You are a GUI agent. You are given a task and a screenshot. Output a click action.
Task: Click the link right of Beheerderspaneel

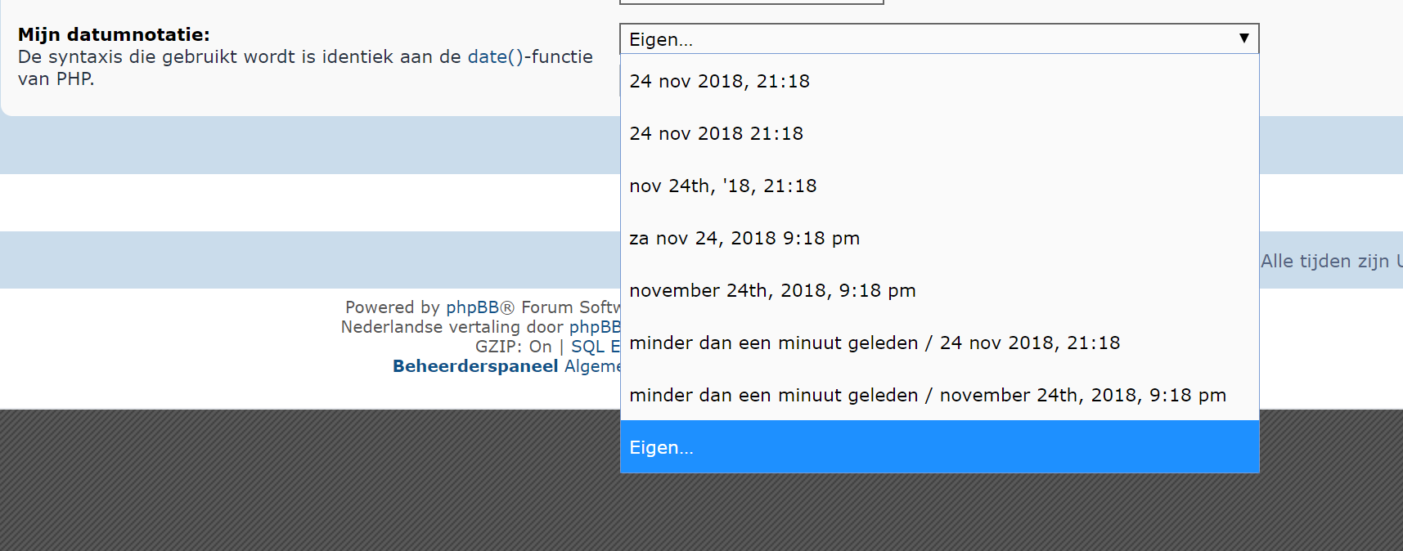pyautogui.click(x=592, y=366)
